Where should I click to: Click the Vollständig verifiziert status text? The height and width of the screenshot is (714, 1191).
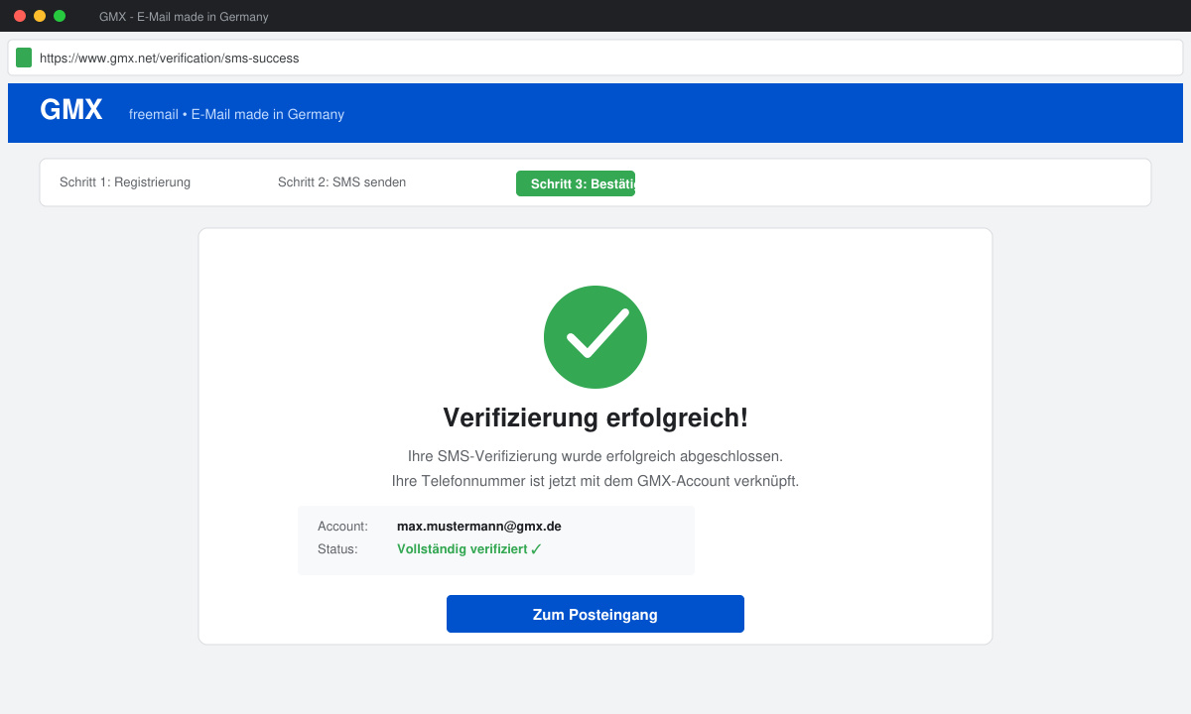coord(469,548)
